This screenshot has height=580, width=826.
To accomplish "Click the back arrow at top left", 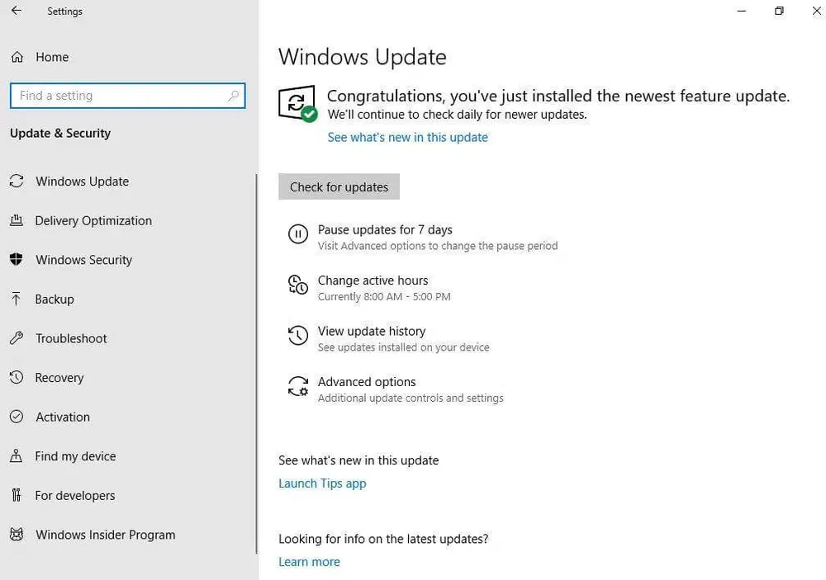I will tap(17, 11).
